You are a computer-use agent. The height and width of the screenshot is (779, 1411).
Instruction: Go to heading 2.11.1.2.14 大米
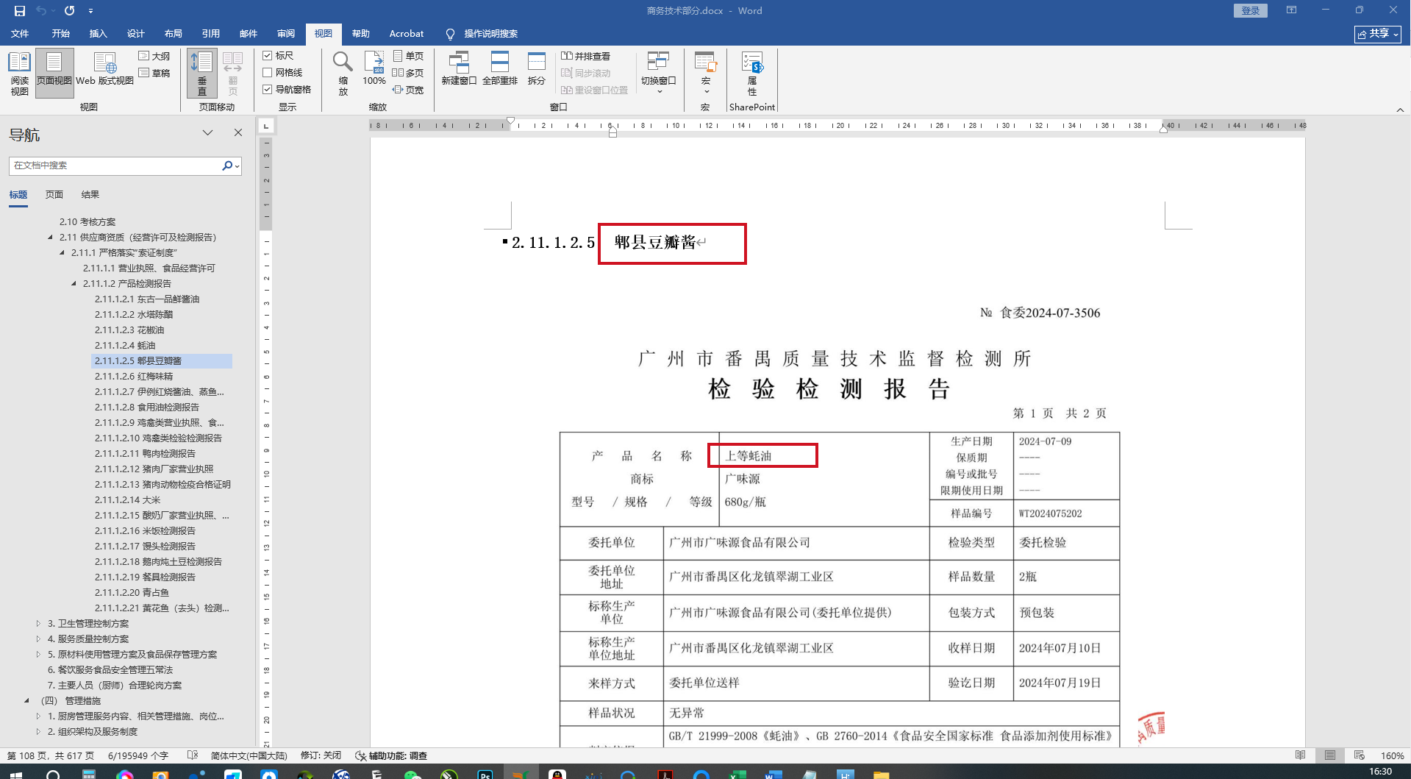[x=127, y=500]
